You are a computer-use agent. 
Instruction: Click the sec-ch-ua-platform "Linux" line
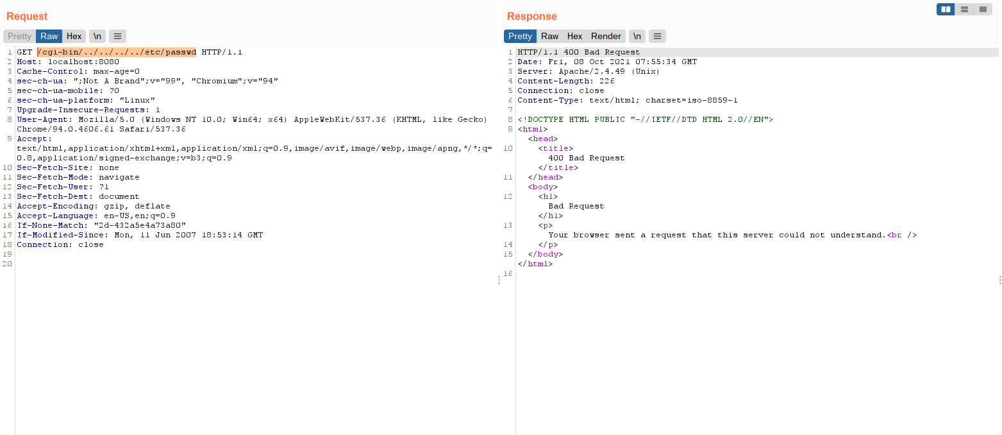[x=86, y=100]
